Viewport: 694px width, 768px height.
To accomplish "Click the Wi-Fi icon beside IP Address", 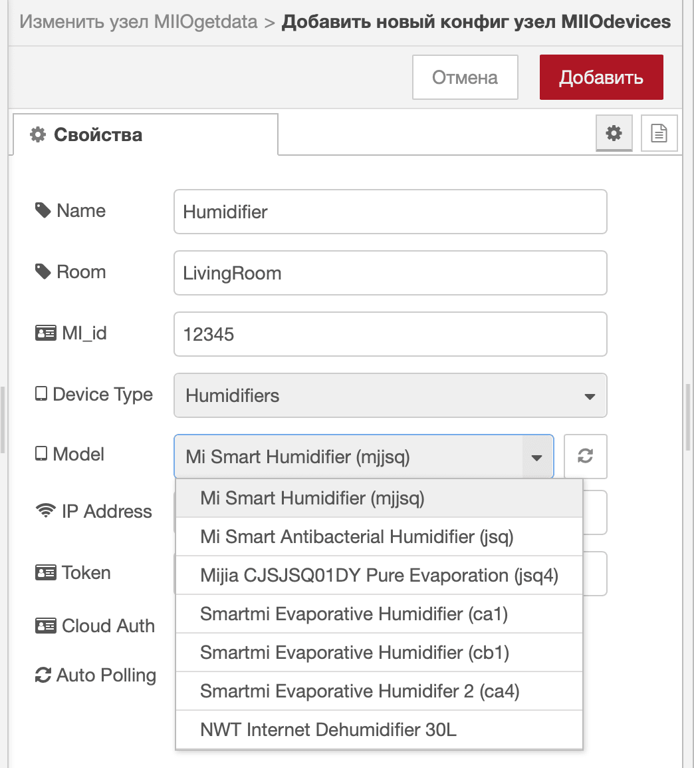I will pyautogui.click(x=45, y=510).
